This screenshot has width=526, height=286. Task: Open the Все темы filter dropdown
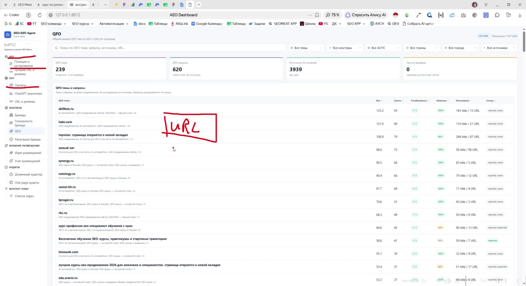click(307, 48)
